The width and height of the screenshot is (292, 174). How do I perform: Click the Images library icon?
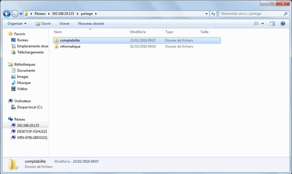(x=14, y=76)
